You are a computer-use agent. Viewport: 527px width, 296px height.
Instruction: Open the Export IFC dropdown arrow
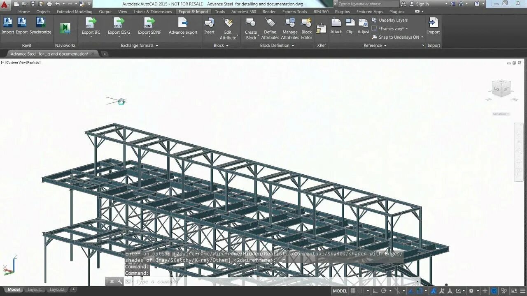pos(91,37)
